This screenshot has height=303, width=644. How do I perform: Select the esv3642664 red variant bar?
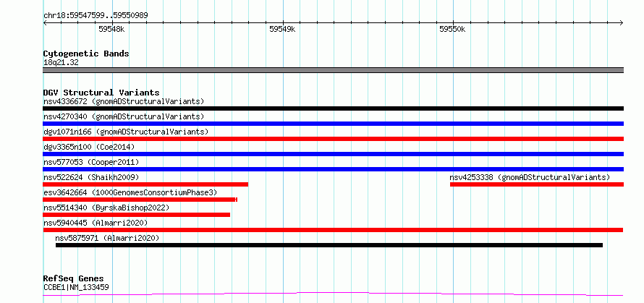pyautogui.click(x=140, y=200)
